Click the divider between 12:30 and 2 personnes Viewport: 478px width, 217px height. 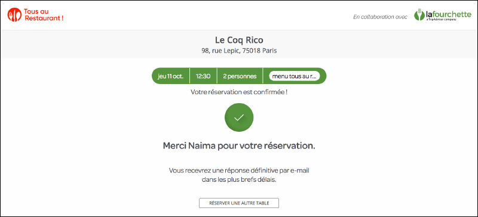click(x=217, y=76)
